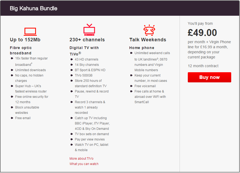The image size is (240, 173).
Task: Click the Free voicemail bullet item
Action: coord(145,86)
